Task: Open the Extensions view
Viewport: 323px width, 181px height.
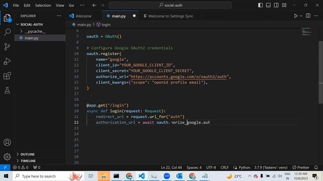Action: [7, 76]
